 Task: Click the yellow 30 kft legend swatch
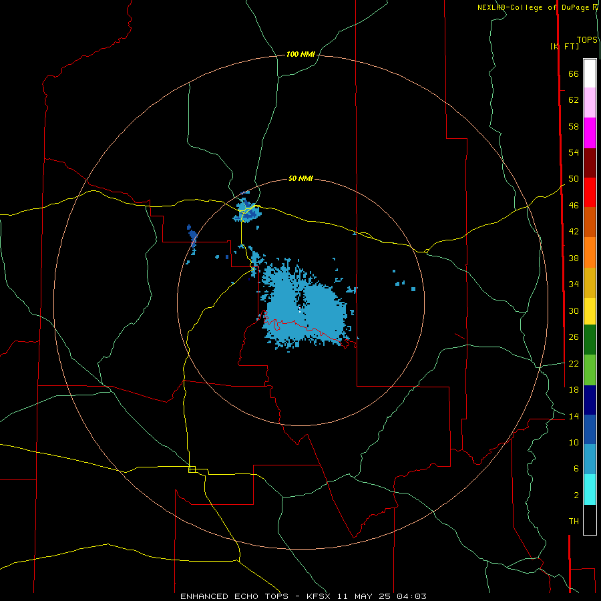(x=590, y=311)
